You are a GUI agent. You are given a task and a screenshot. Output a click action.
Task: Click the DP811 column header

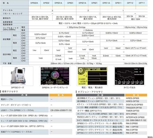pyautogui.click(x=118, y=3)
